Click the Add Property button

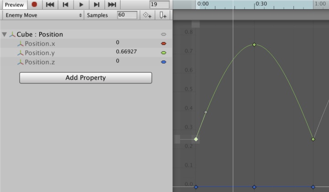pyautogui.click(x=85, y=78)
